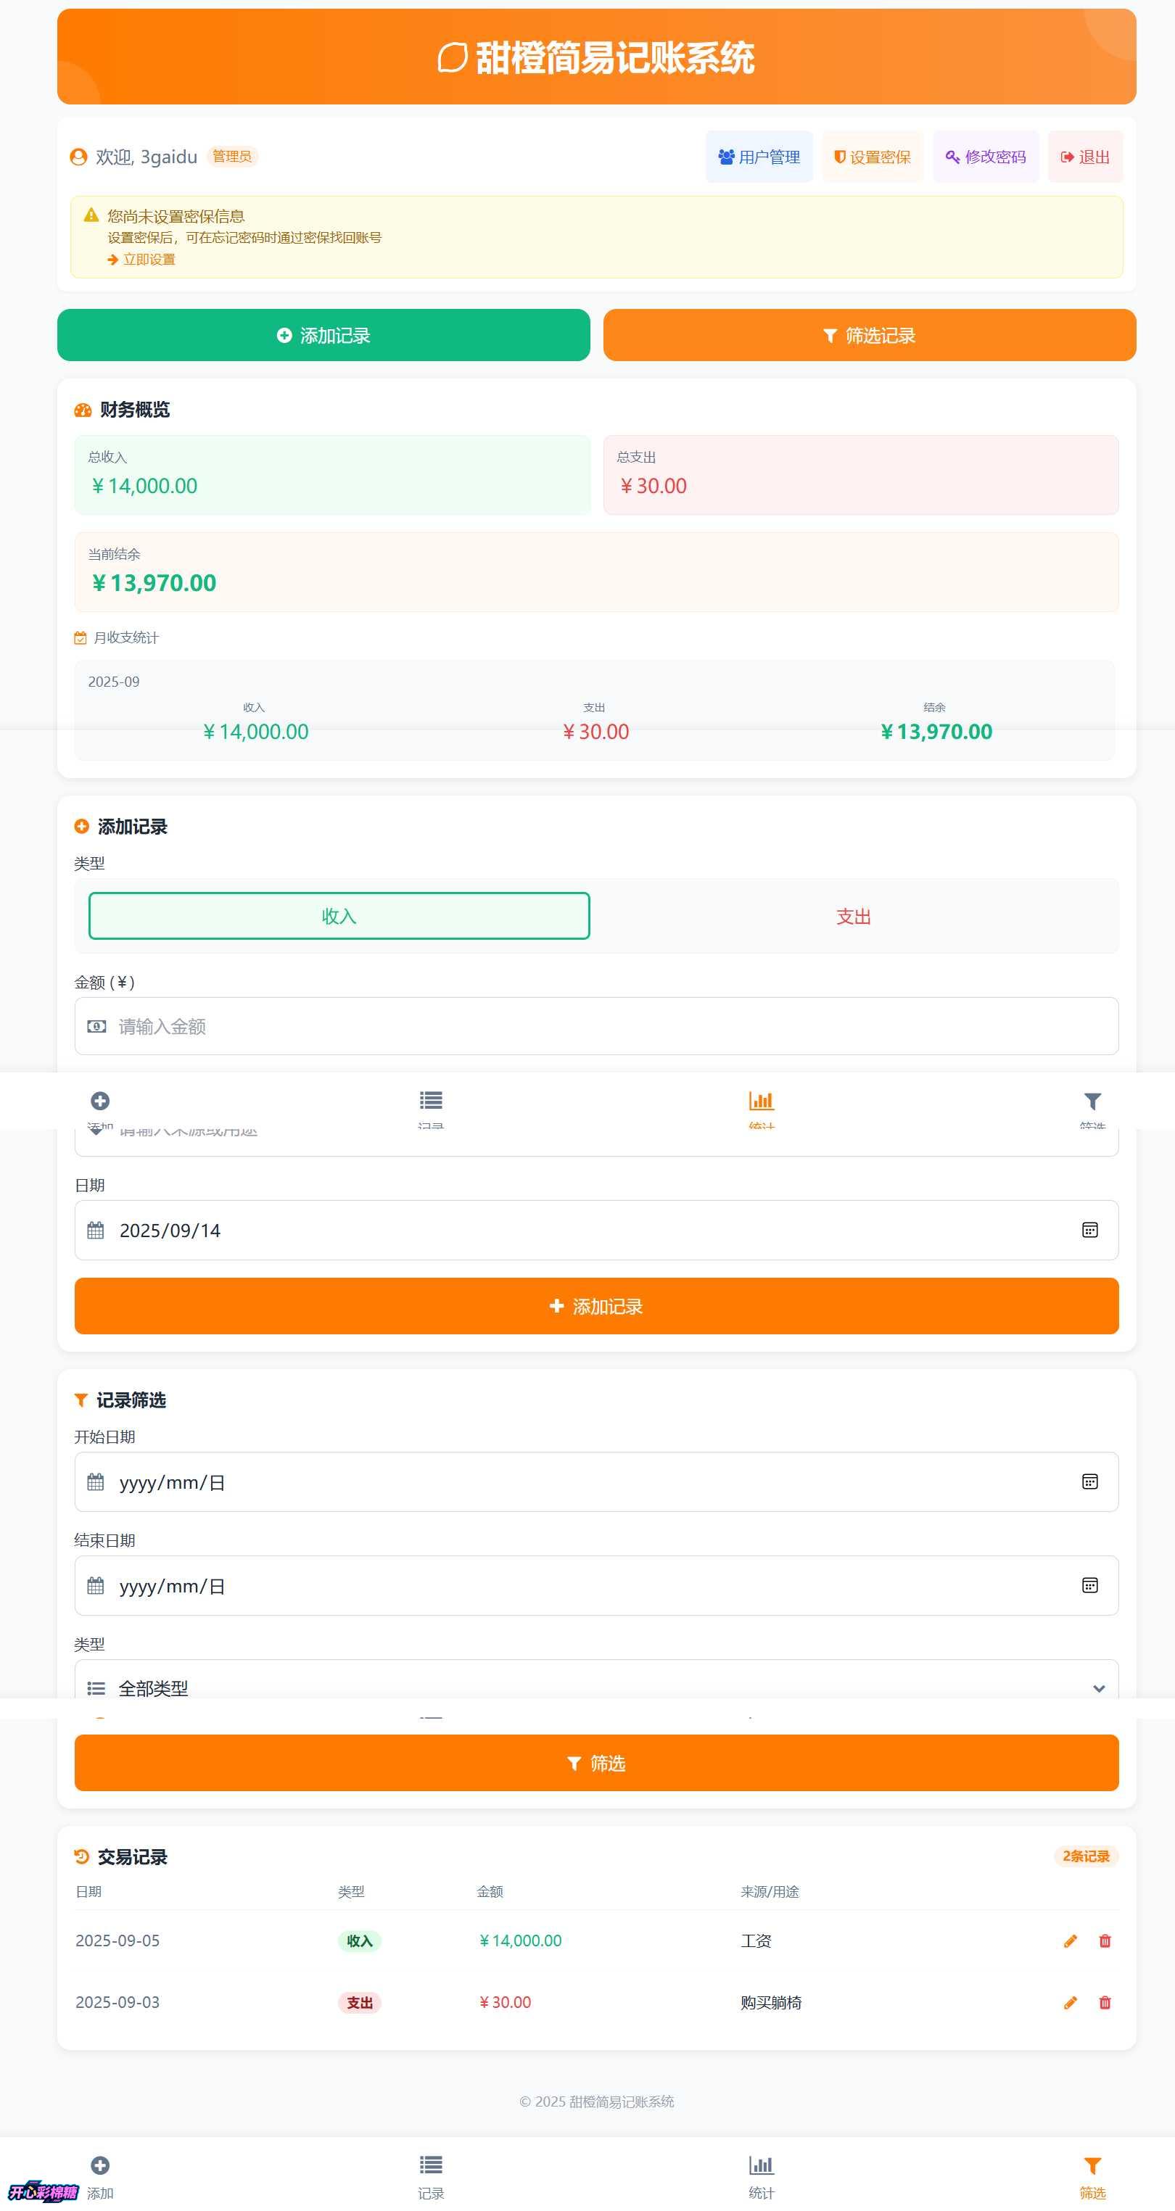Switch to 记录 tab in bottom bar
This screenshot has width=1175, height=2211.
click(x=431, y=2175)
